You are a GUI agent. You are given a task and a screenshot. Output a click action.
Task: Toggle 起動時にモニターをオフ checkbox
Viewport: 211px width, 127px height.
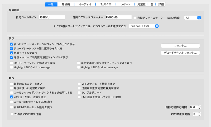pyautogui.click(x=12, y=84)
